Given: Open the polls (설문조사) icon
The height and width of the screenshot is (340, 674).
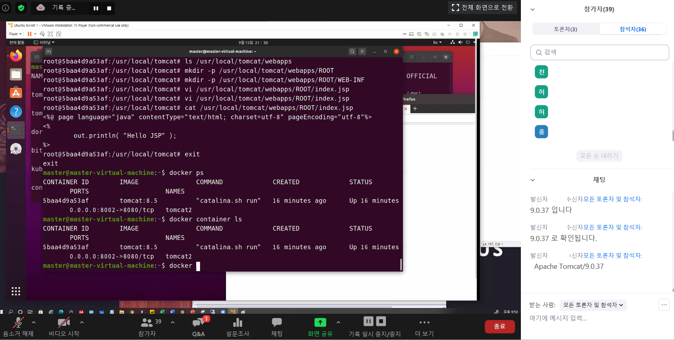Looking at the screenshot, I should [238, 322].
